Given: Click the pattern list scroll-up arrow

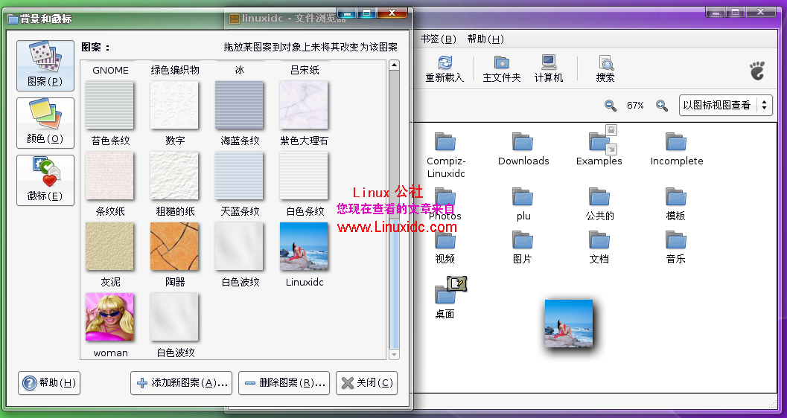Looking at the screenshot, I should tap(394, 65).
